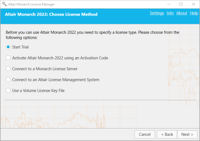Pick Connect to Altair License Management System
This screenshot has width=200, height=141.
(8, 80)
